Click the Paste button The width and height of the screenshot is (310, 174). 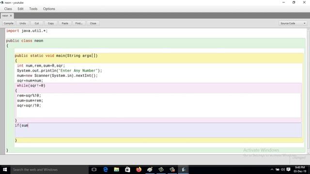pos(65,23)
